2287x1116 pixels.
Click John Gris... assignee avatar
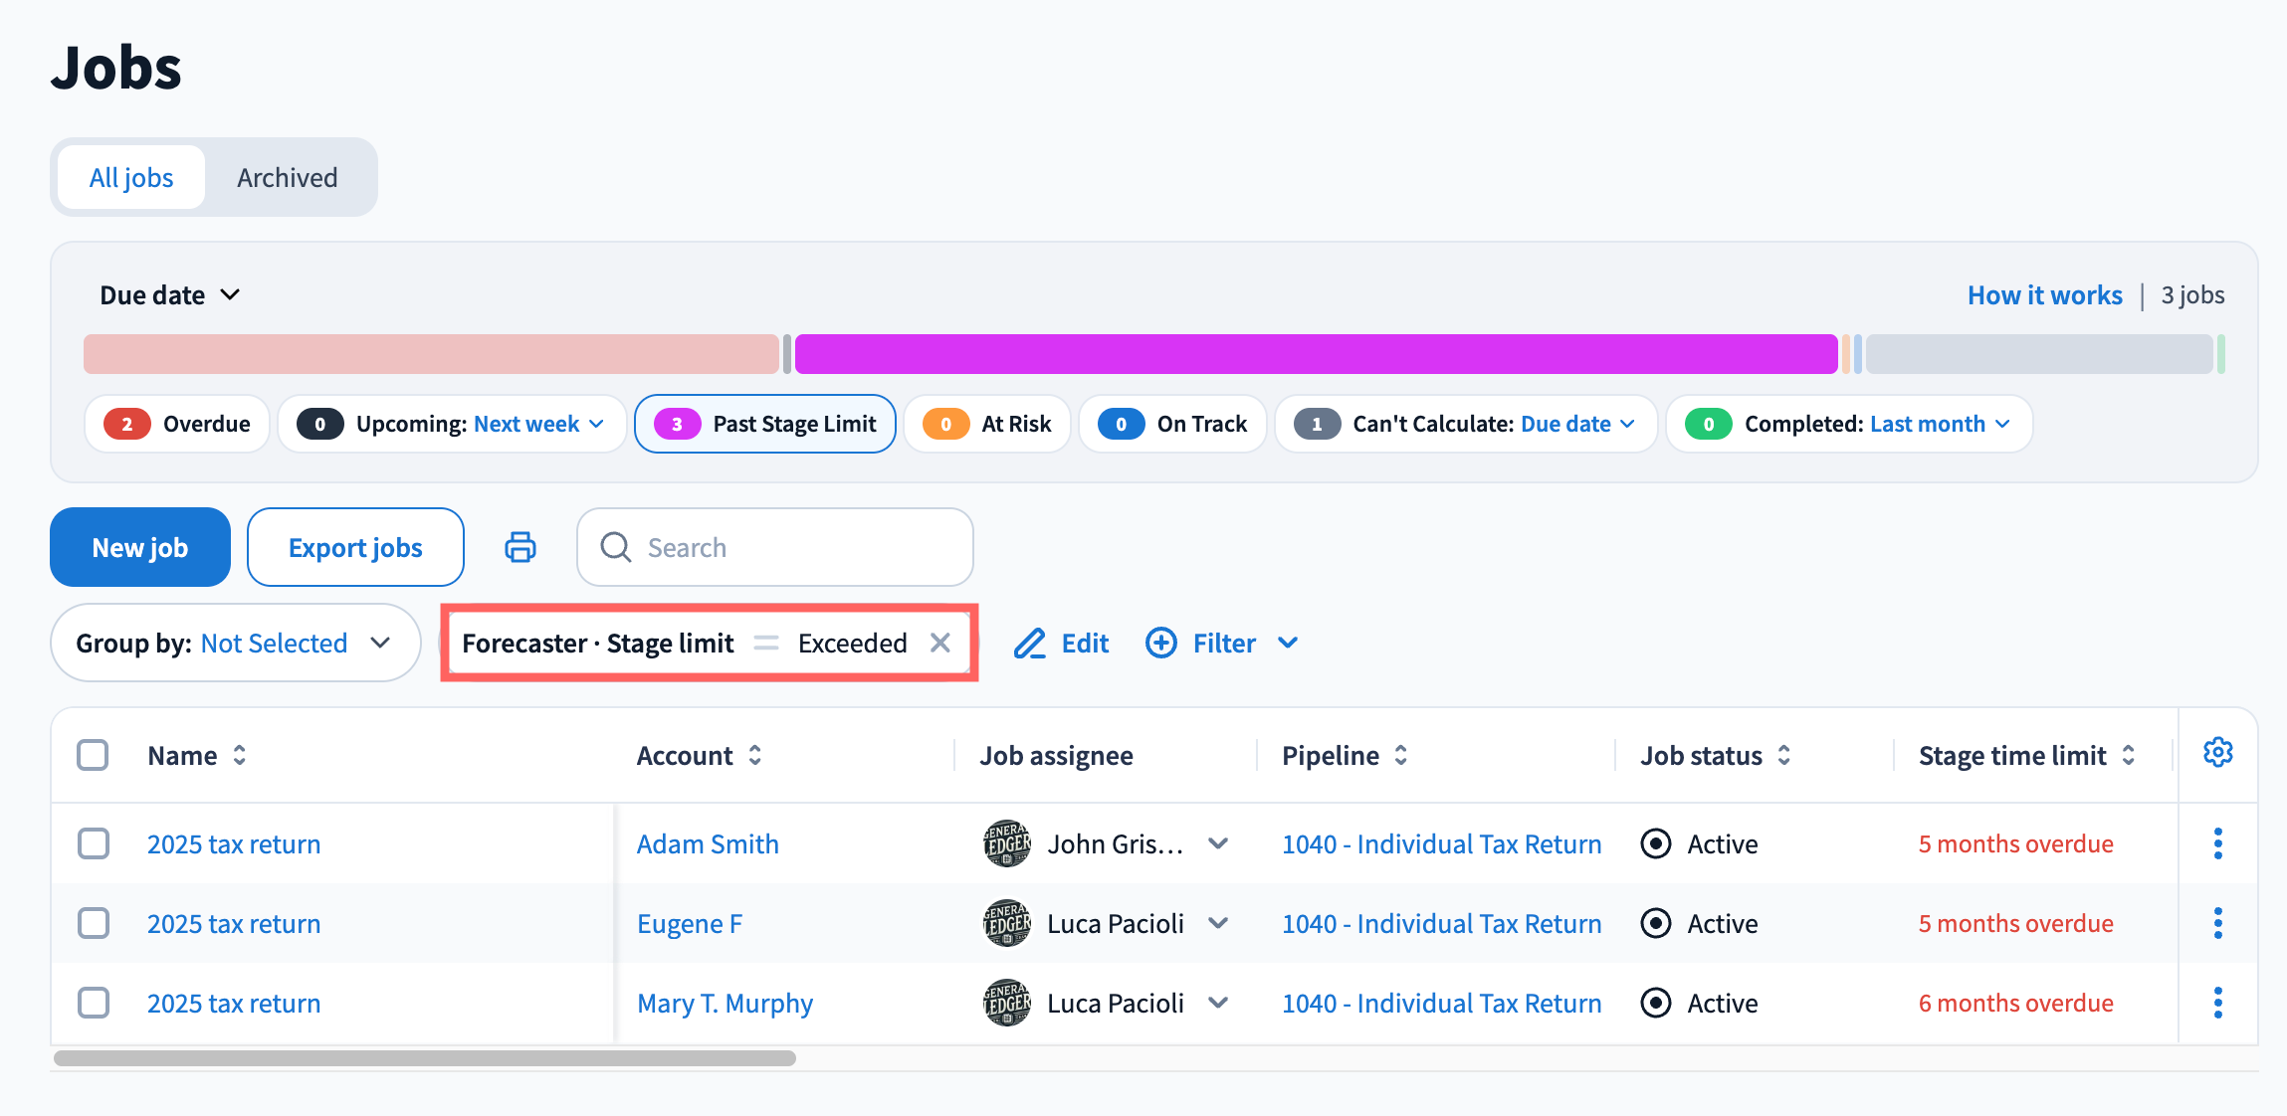coord(1006,843)
